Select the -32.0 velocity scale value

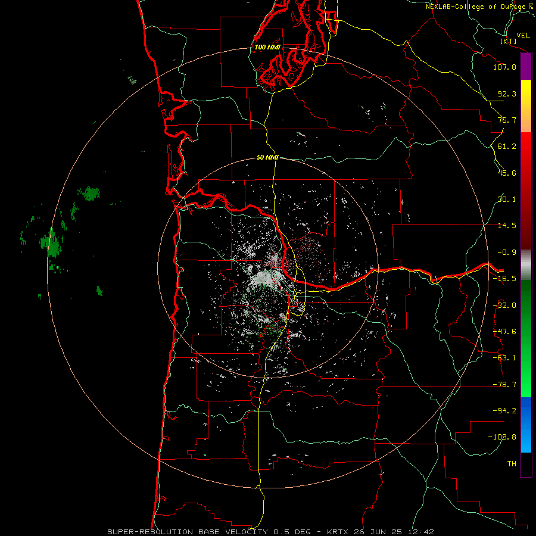pos(504,306)
